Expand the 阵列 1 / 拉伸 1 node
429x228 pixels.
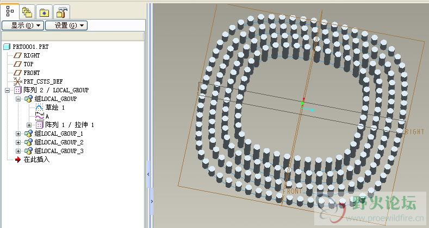coord(29,125)
